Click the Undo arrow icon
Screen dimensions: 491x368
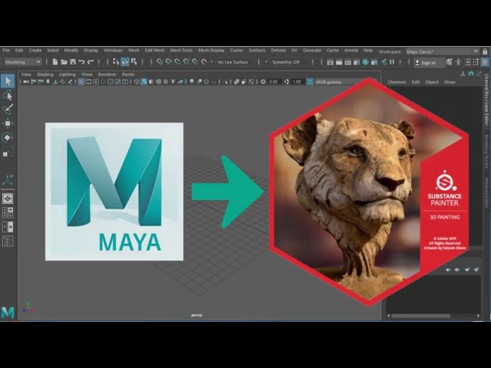coord(81,62)
